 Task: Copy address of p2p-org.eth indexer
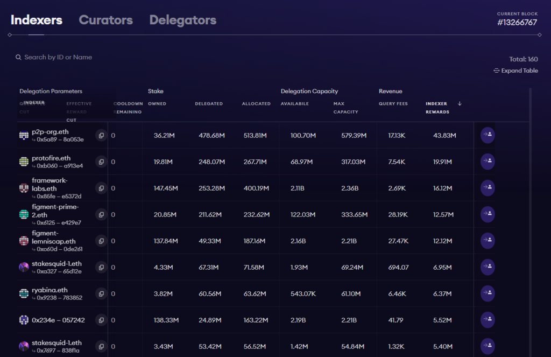101,136
